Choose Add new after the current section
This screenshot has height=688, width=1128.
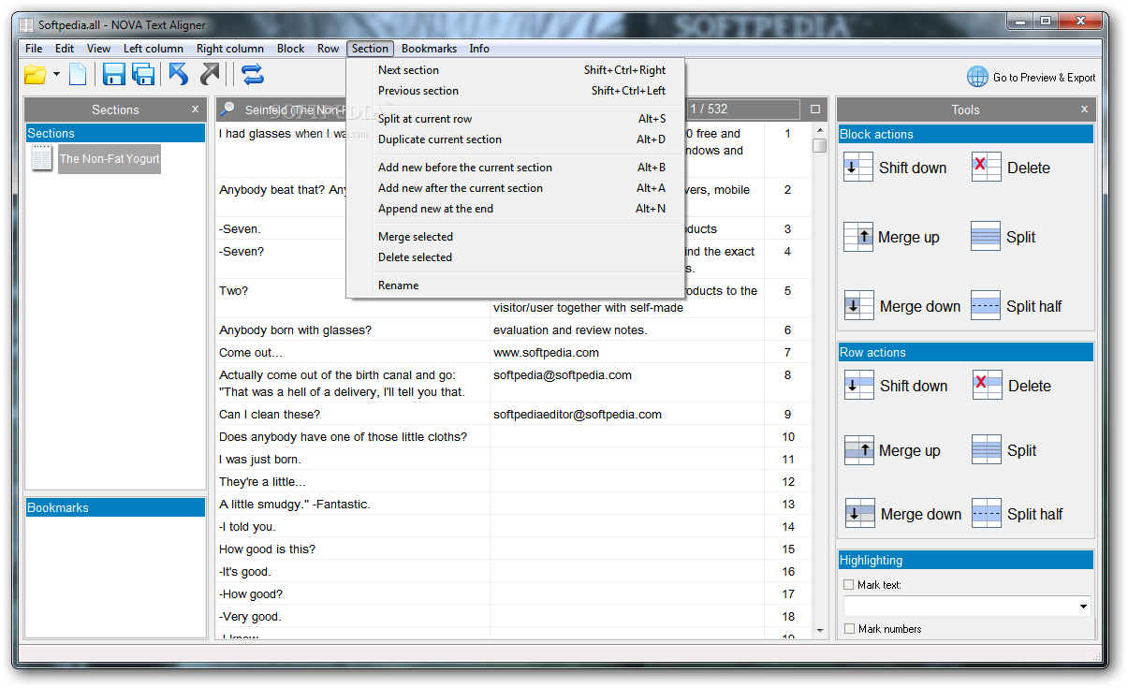(516, 188)
